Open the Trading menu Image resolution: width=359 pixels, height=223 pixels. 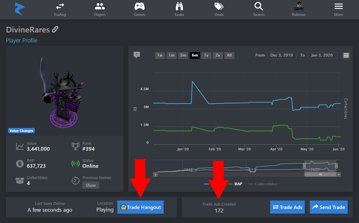coord(60,10)
